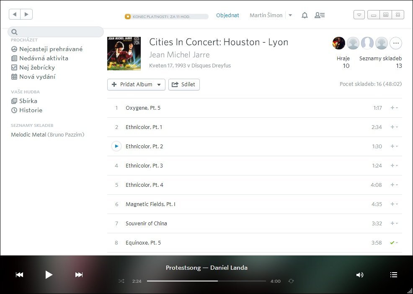This screenshot has height=294, width=413.
Task: Click the Objednat link
Action: [x=227, y=15]
